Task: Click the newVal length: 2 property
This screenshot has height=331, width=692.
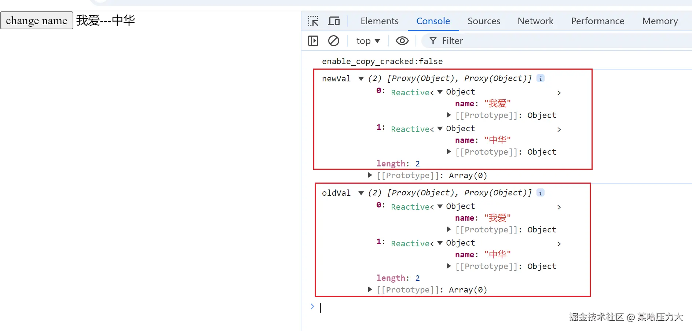Action: (398, 163)
